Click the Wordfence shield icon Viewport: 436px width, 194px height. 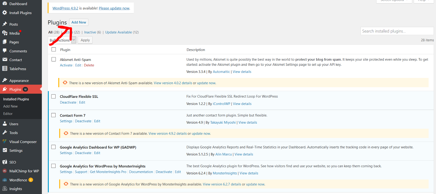pyautogui.click(x=5, y=180)
